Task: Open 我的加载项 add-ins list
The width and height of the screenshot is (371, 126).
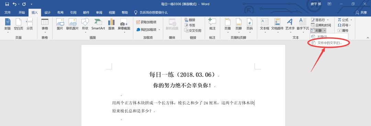Action: pos(148,30)
